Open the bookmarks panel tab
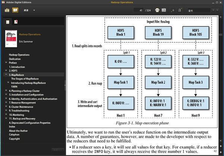This screenshot has width=224, height=156. tap(15, 22)
